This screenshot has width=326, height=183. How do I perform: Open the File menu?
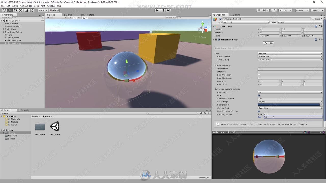coord(3,6)
